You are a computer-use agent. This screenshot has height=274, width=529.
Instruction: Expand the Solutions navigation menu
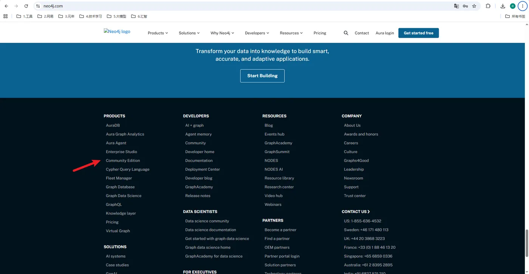(189, 33)
